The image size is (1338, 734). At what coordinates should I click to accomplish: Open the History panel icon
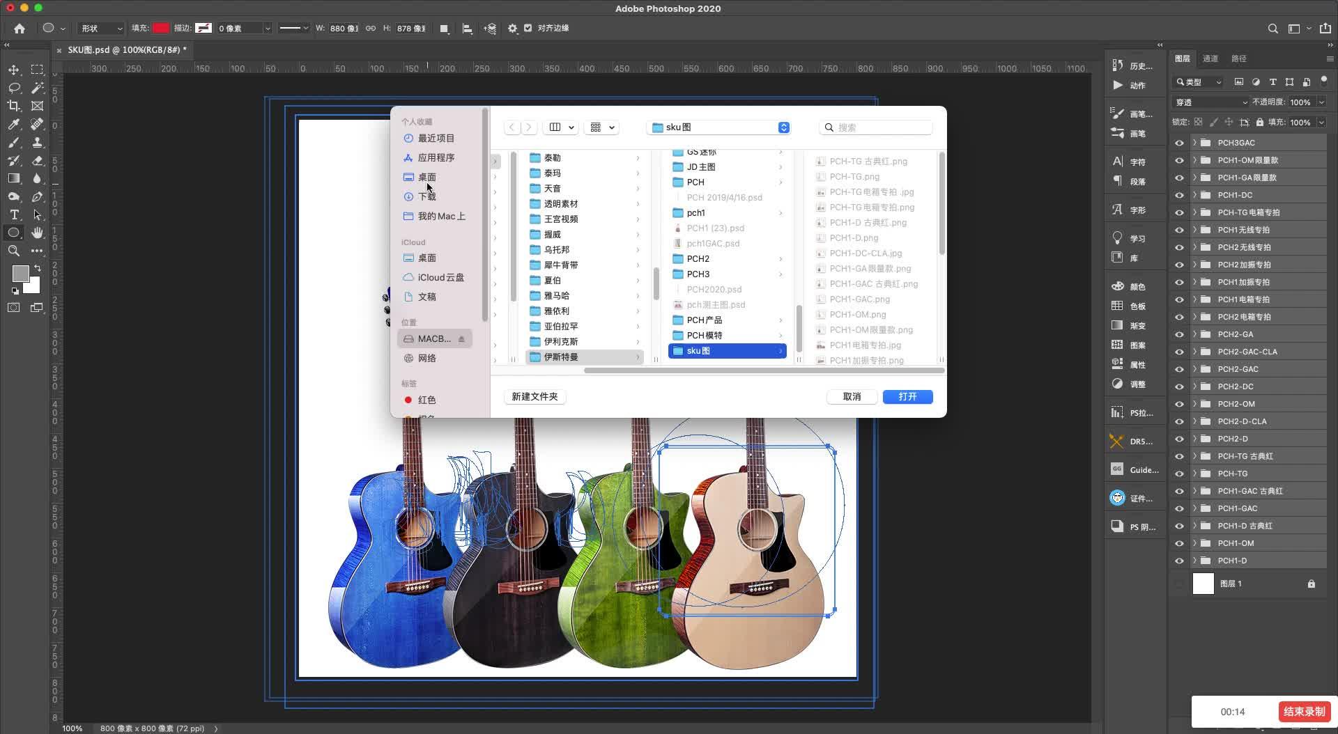click(x=1118, y=65)
